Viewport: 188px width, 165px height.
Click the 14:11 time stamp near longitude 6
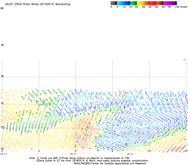tap(73, 154)
